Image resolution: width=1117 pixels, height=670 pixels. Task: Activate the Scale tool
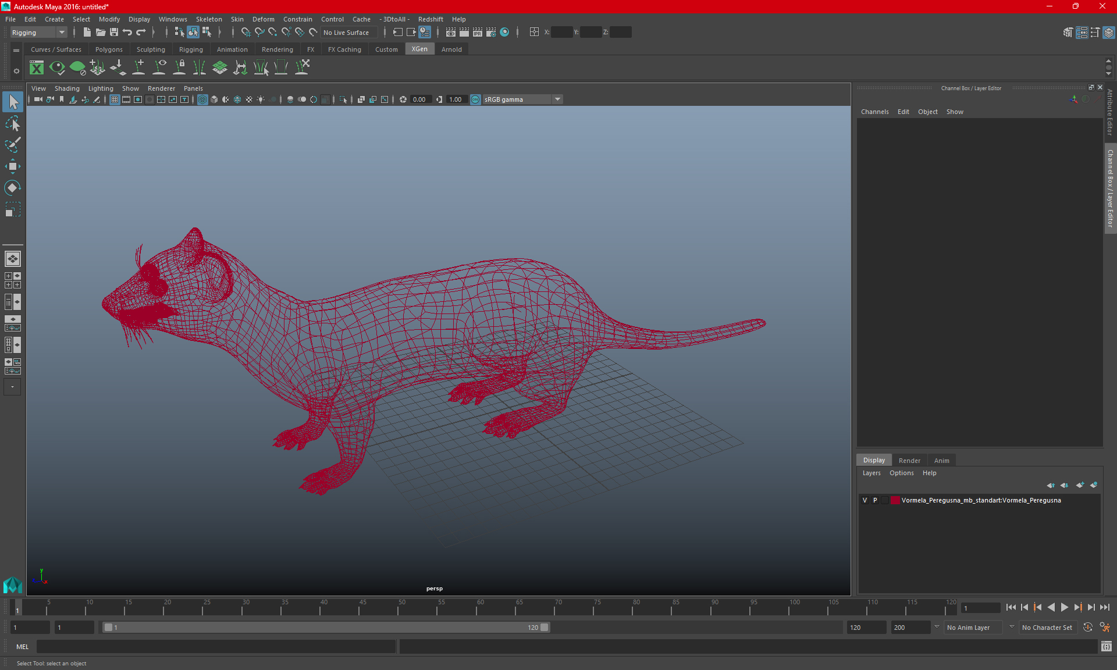[x=13, y=209]
